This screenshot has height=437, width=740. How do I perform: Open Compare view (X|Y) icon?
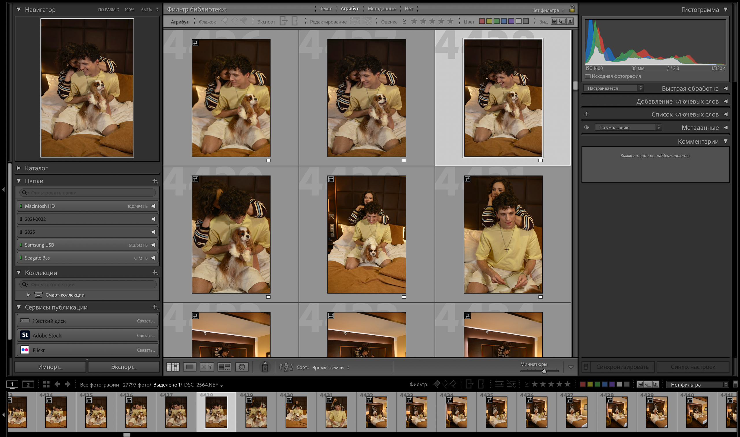207,367
